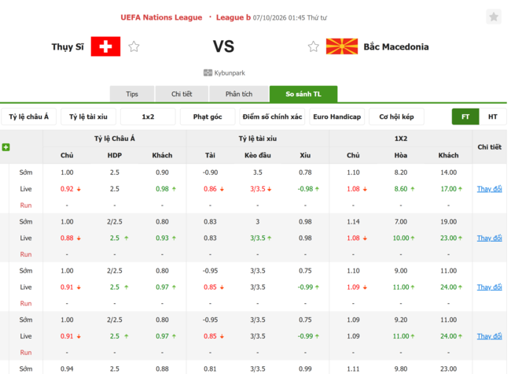Select the Phạt góc filter
The image size is (511, 374).
[208, 117]
